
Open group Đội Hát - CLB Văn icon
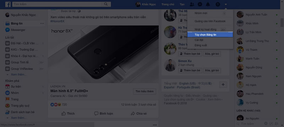7,43
